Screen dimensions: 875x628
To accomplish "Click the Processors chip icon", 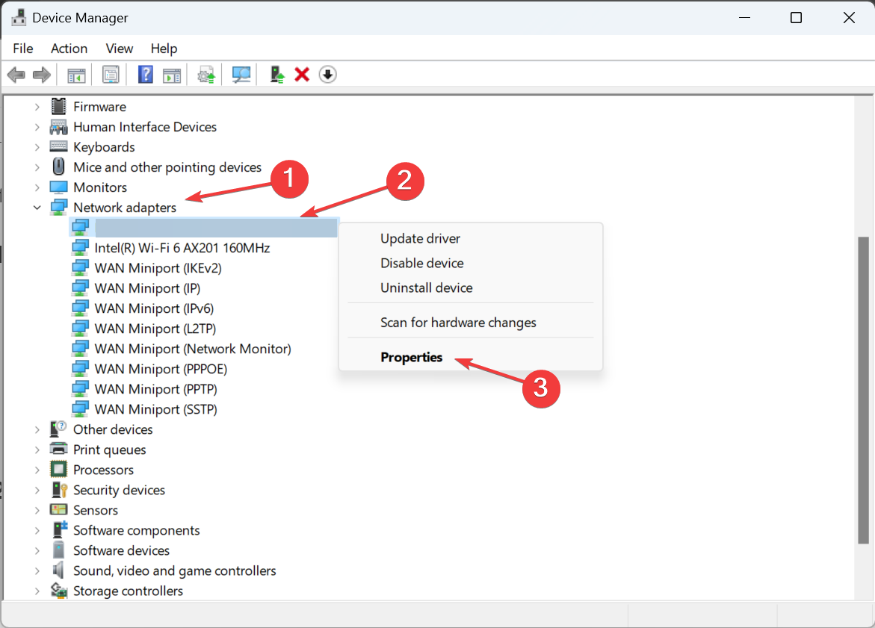I will coord(58,470).
